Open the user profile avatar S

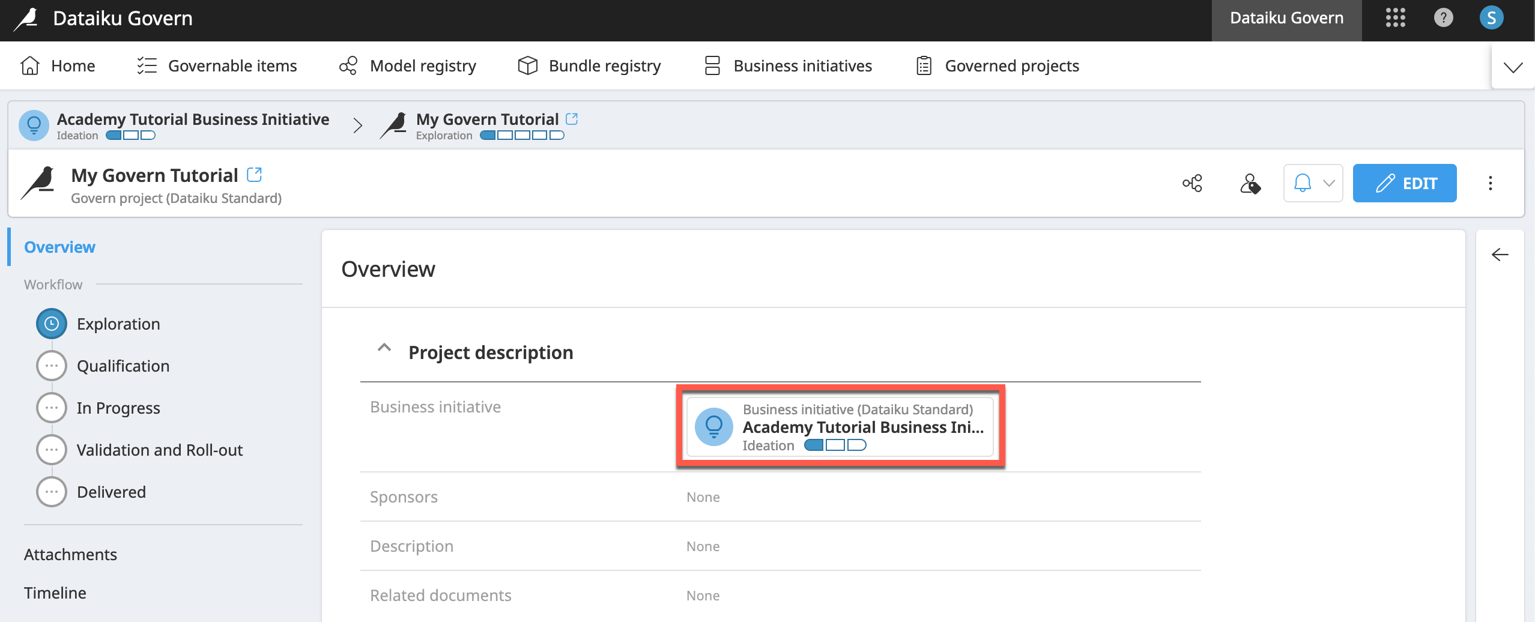pos(1491,18)
